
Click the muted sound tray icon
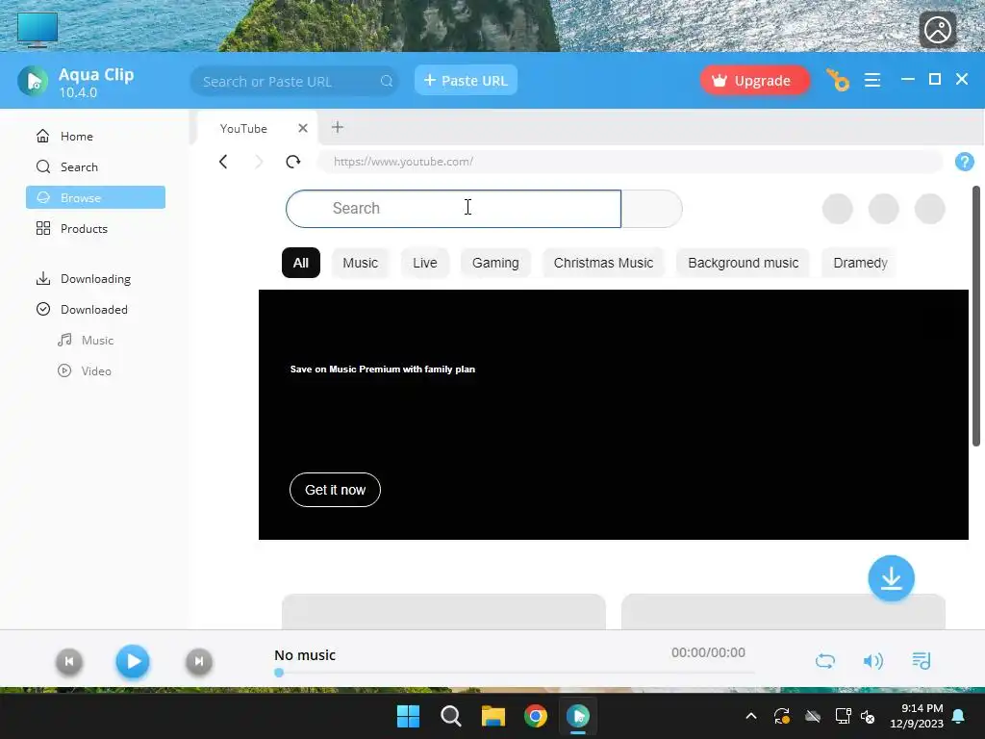(x=868, y=716)
